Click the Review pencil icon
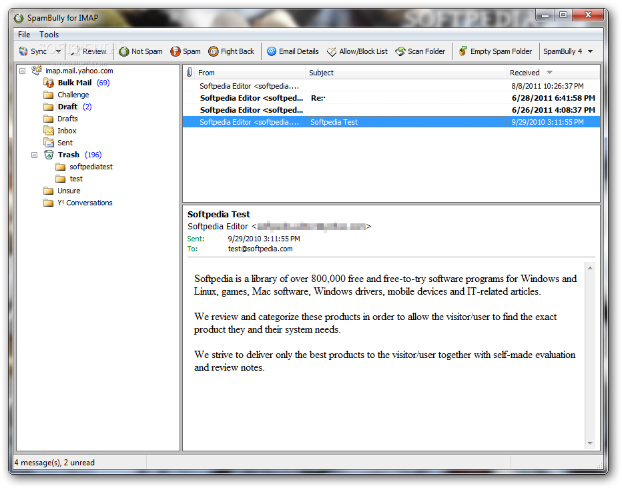The width and height of the screenshot is (622, 488). click(75, 51)
